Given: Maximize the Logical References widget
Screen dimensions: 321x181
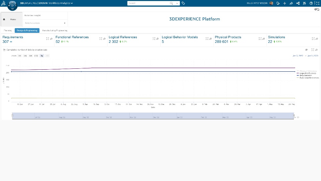Looking at the screenshot, I should point(154,39).
